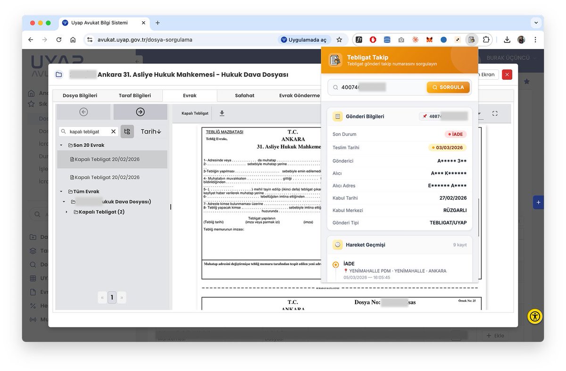This screenshot has width=566, height=371.
Task: Download the Kapalı Tebligat document
Action: (x=222, y=113)
